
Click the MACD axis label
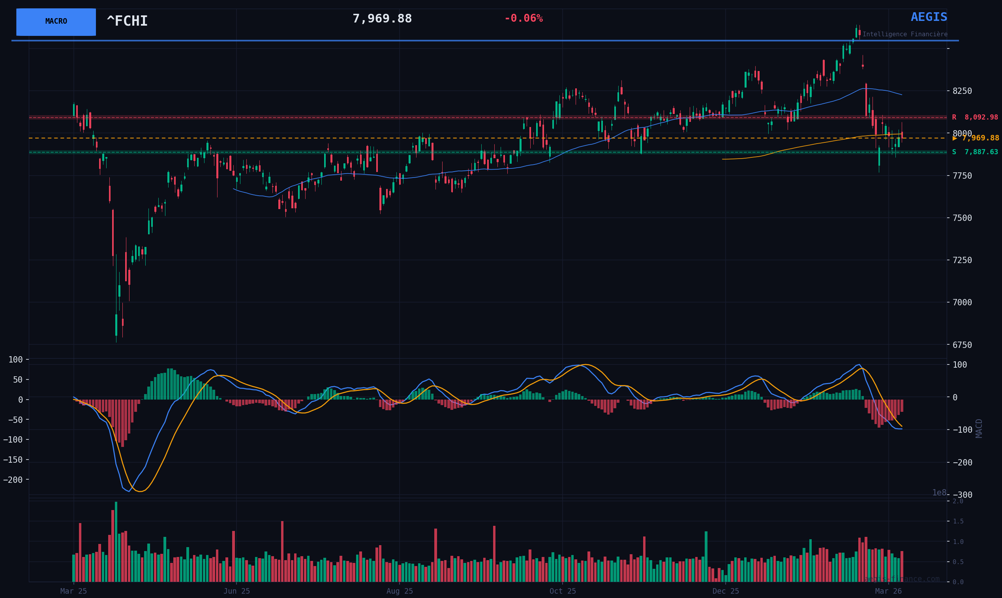click(x=979, y=428)
